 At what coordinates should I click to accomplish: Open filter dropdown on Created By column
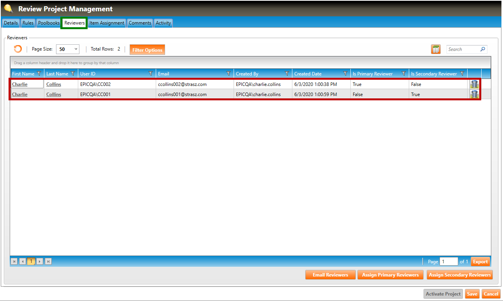pyautogui.click(x=287, y=74)
